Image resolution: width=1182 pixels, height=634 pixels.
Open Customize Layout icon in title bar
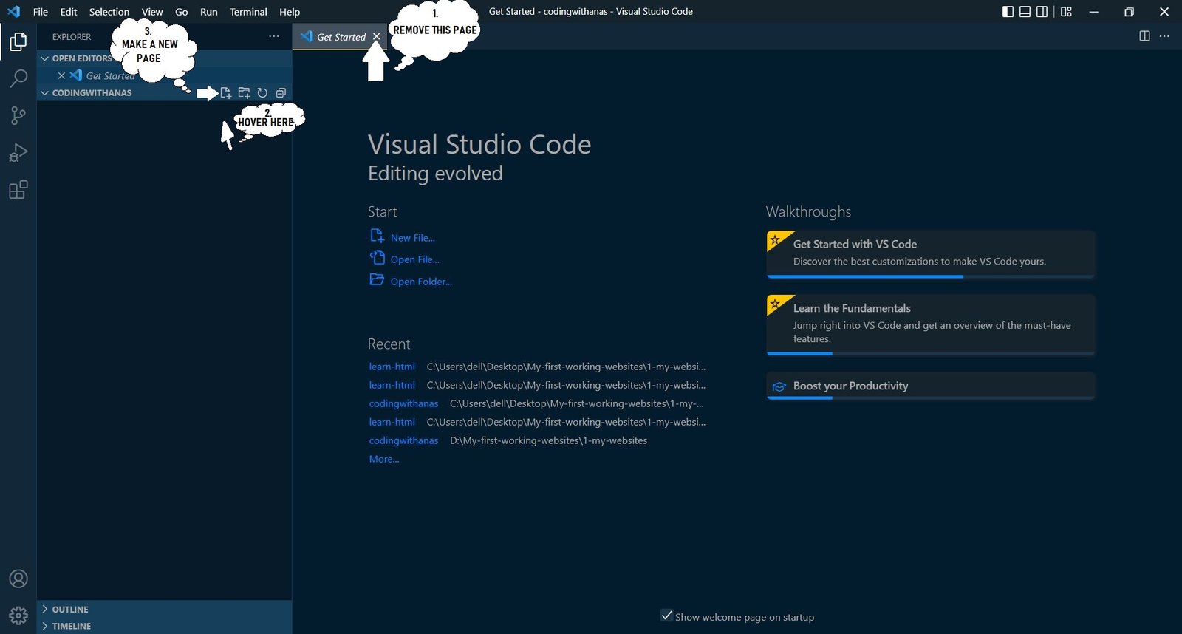1066,12
